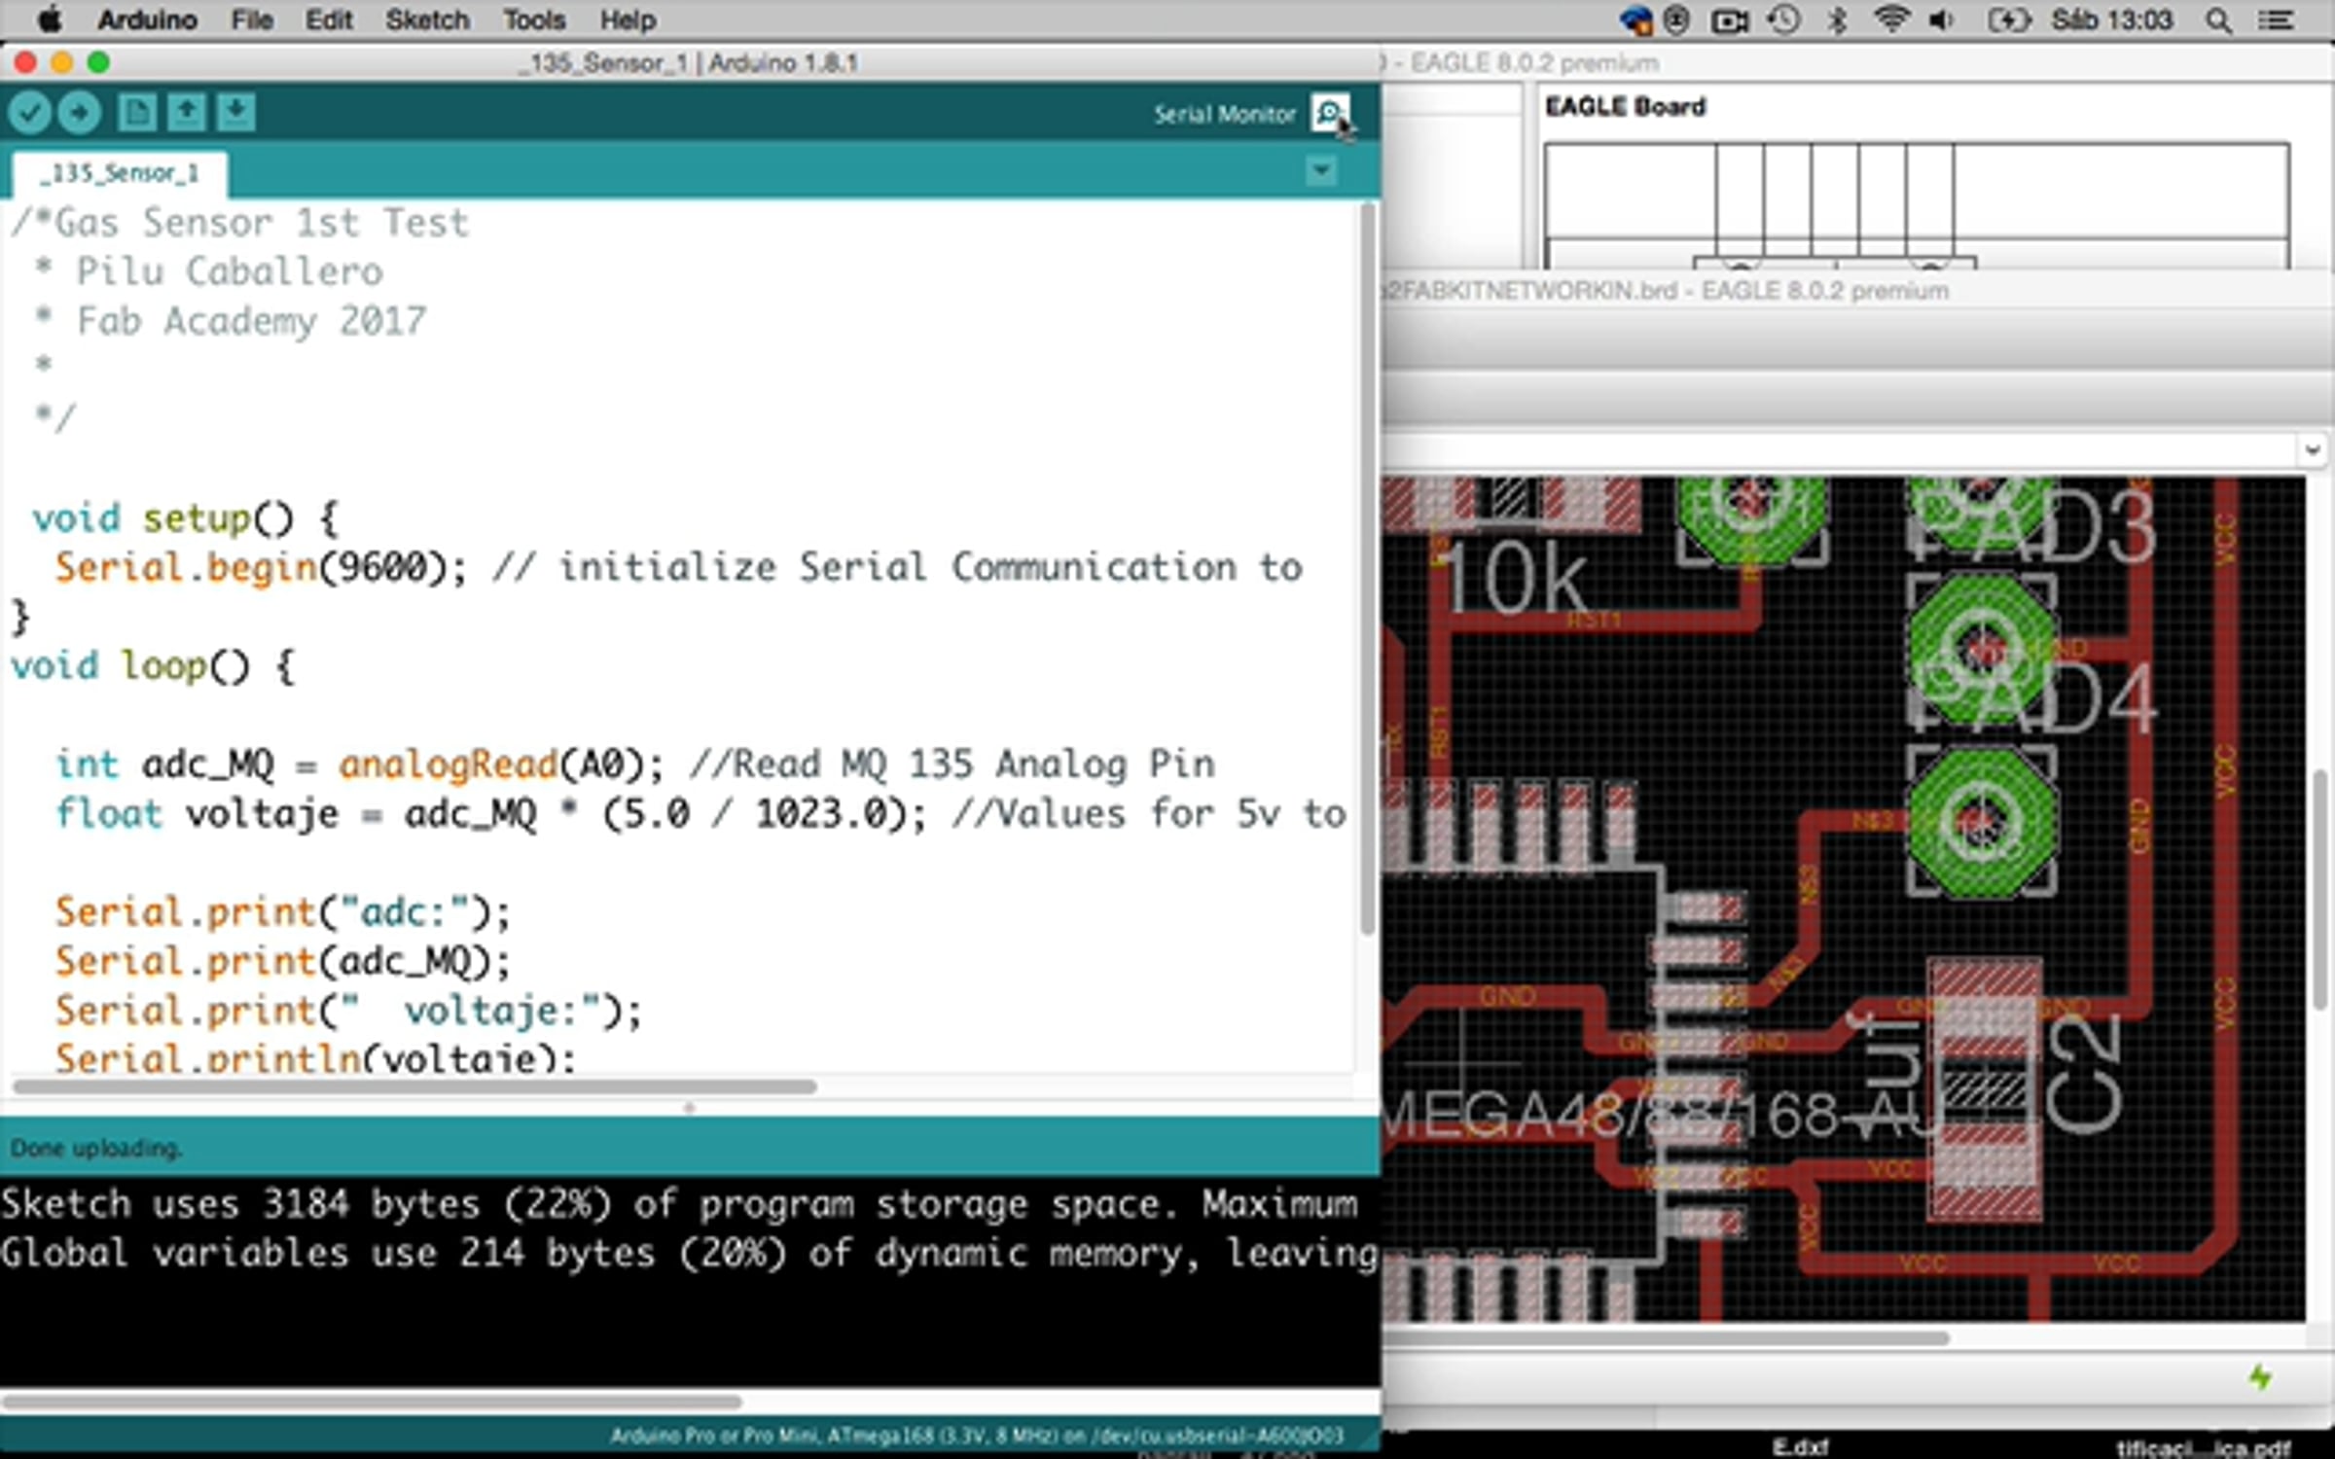This screenshot has width=2335, height=1459.
Task: Click the green lightning icon in EAGLE
Action: pos(2261,1377)
